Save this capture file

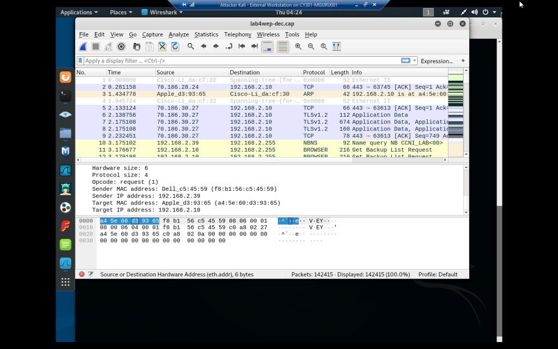point(149,47)
